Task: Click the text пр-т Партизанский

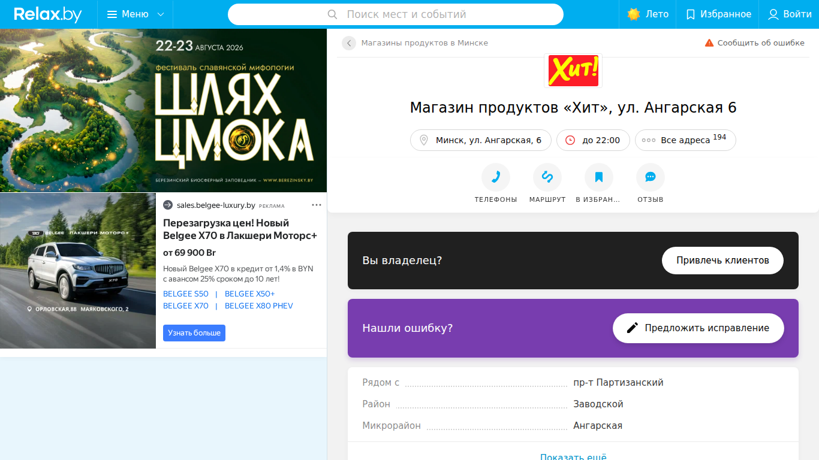Action: (618, 383)
